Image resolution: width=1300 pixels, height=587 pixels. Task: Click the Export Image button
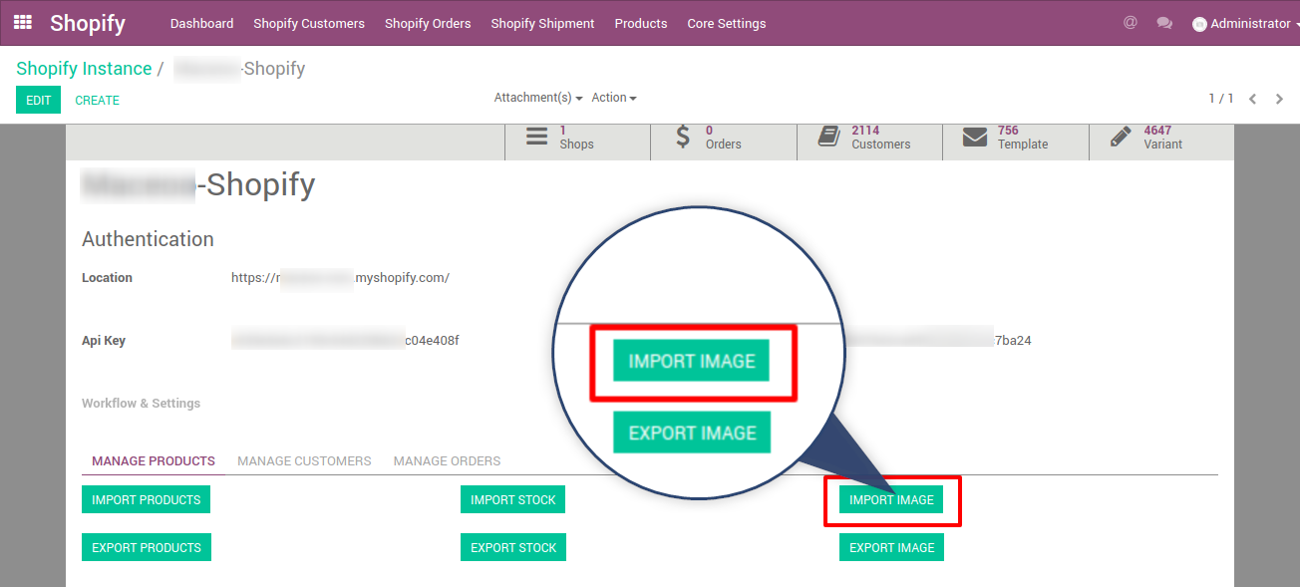coord(891,547)
